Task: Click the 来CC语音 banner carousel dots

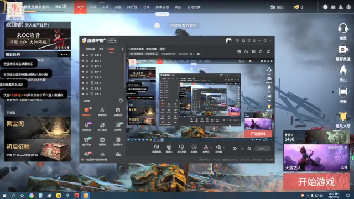Action: coord(63,48)
